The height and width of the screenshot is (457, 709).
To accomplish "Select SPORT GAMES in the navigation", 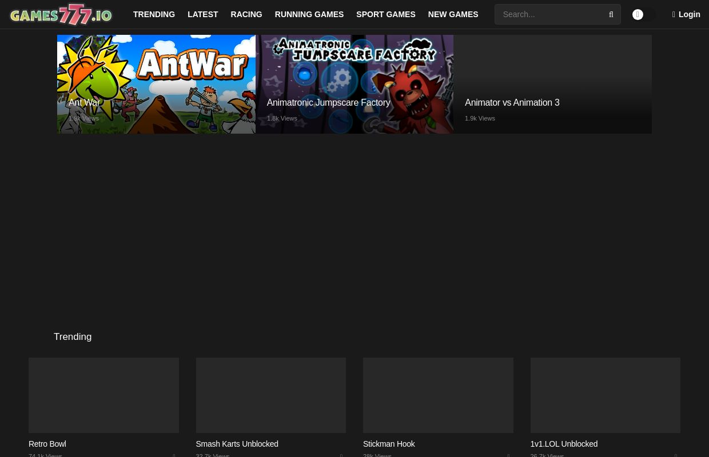I will (x=386, y=14).
